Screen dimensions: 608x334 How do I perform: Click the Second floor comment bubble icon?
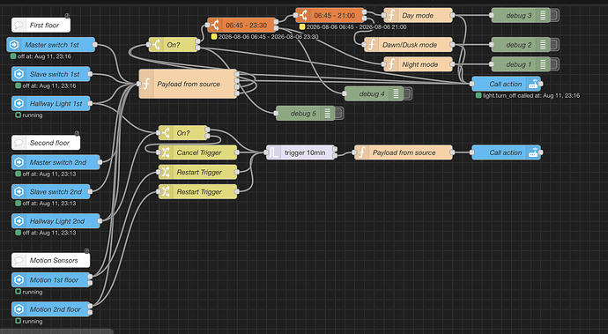coord(19,143)
